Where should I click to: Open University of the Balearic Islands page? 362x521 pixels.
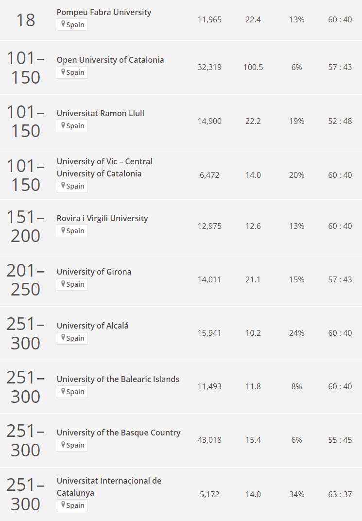pos(118,379)
